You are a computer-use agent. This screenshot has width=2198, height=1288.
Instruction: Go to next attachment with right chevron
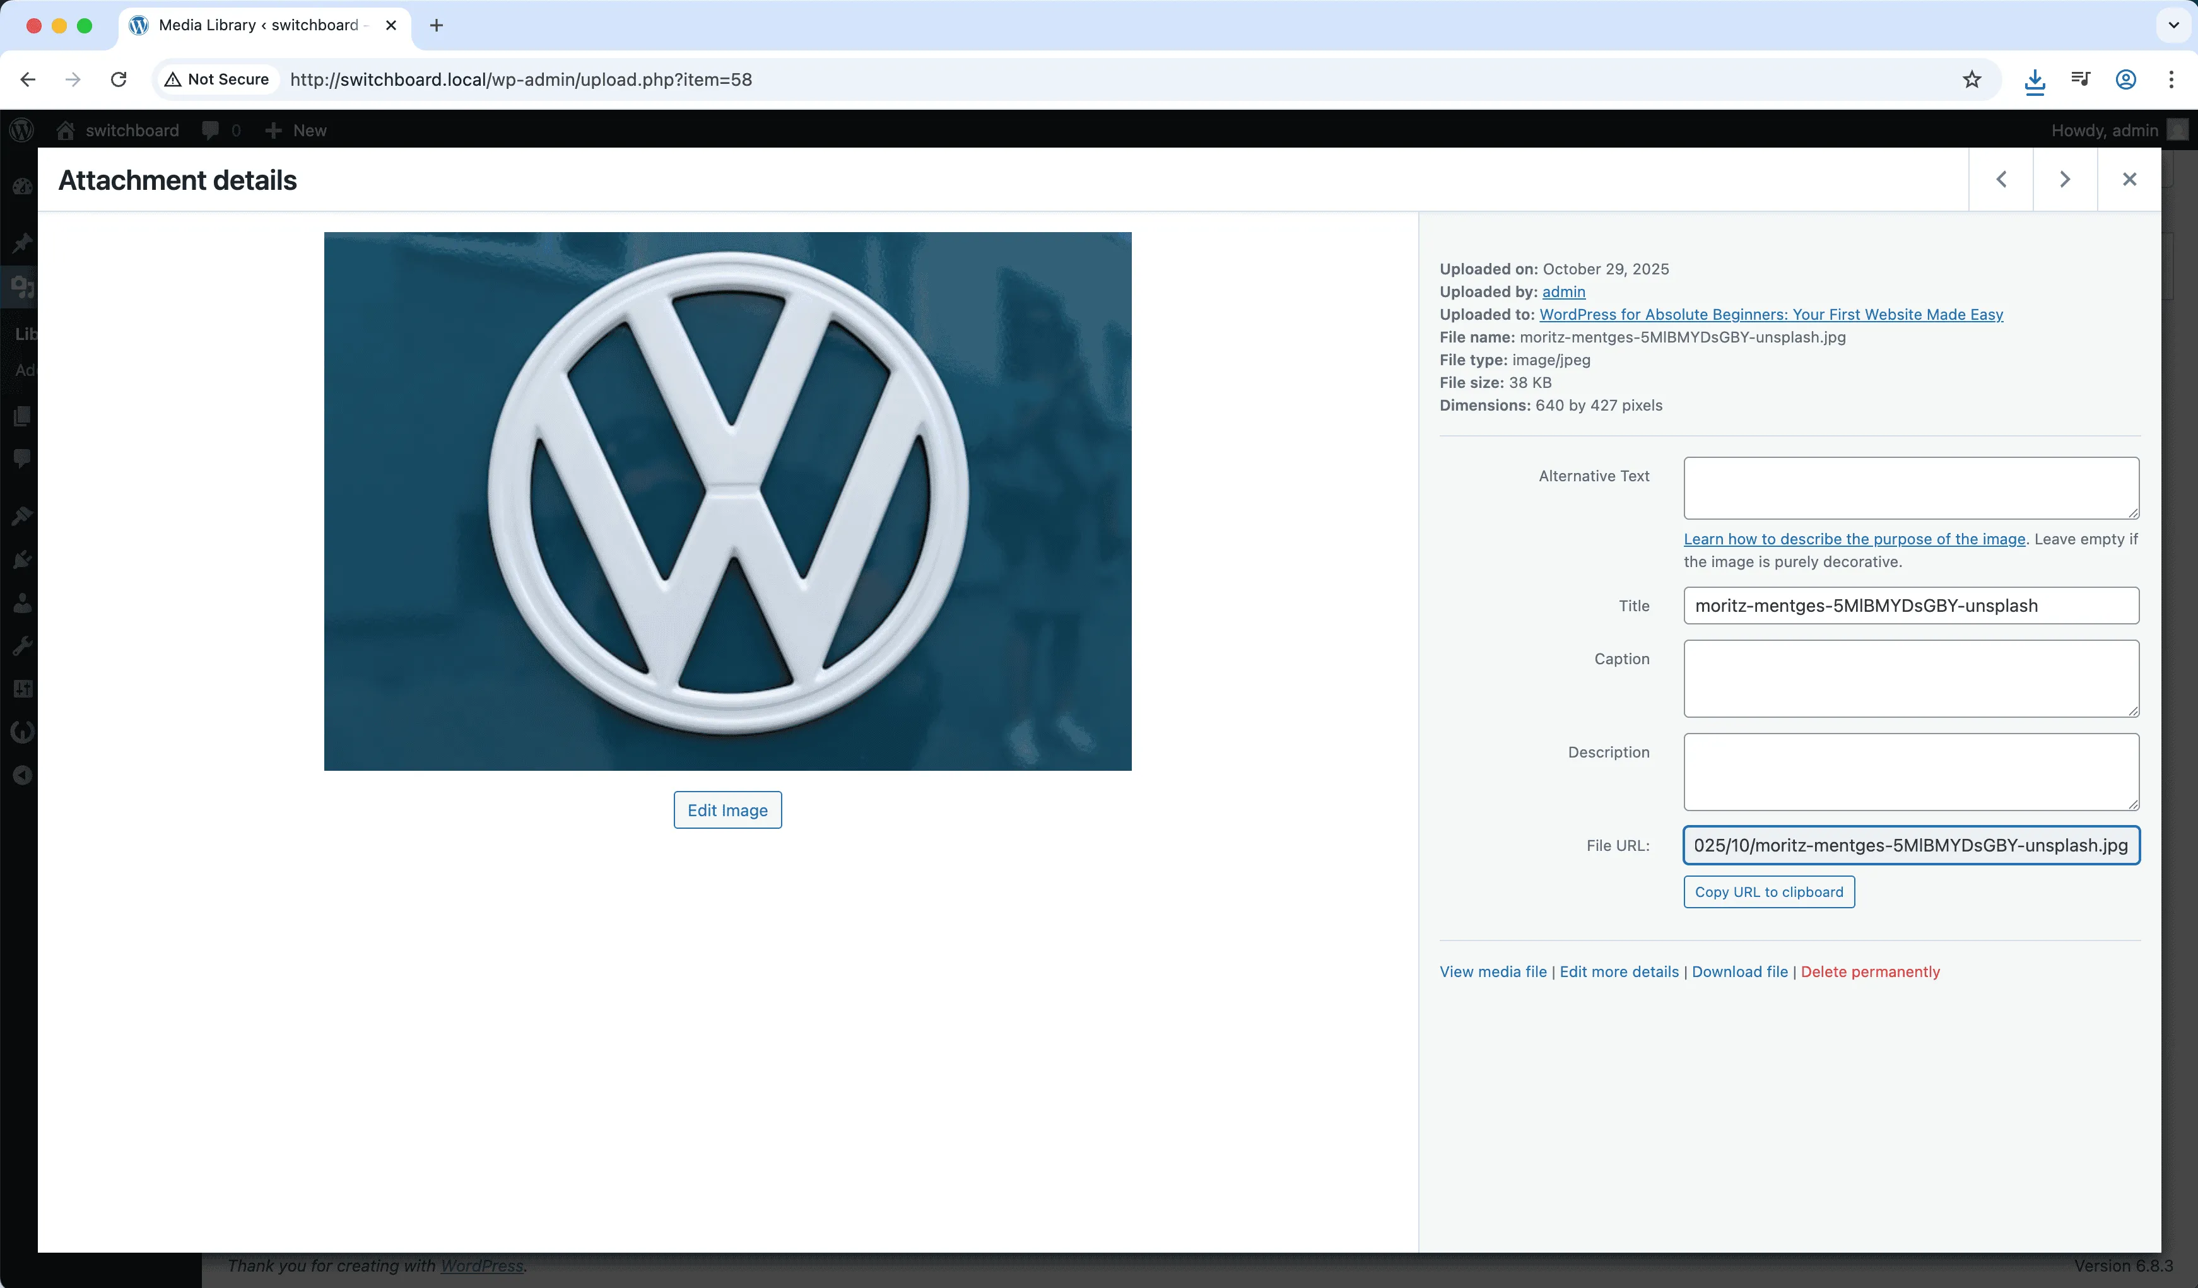point(2064,179)
